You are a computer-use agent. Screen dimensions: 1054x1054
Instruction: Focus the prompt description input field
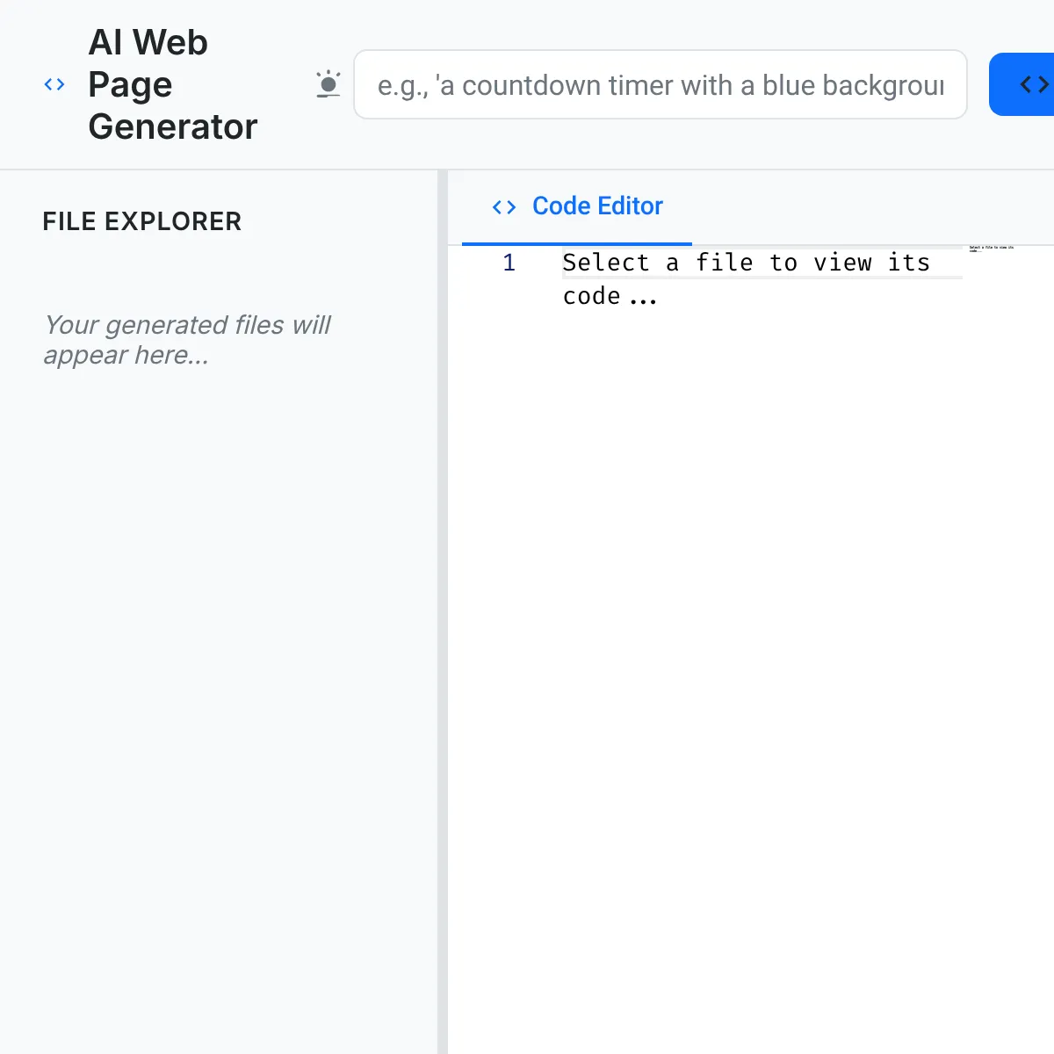pyautogui.click(x=661, y=84)
